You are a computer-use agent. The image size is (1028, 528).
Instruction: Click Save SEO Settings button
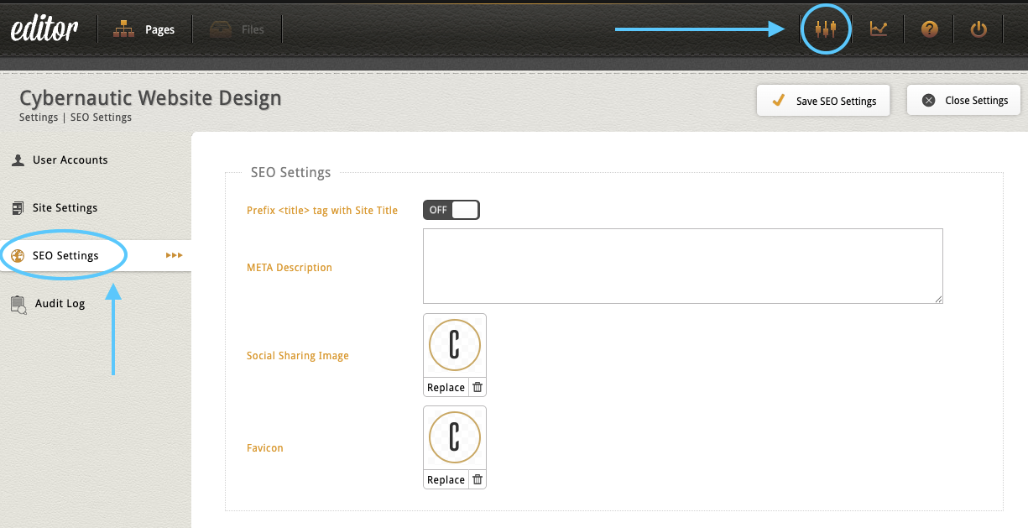coord(823,101)
